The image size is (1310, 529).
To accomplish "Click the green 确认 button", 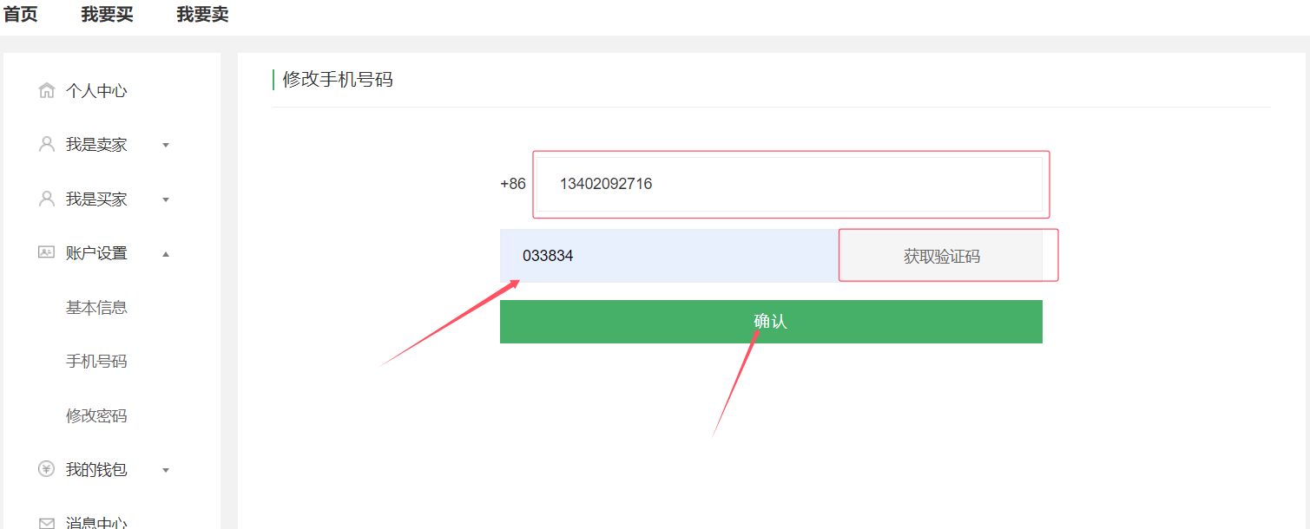I will 770,322.
